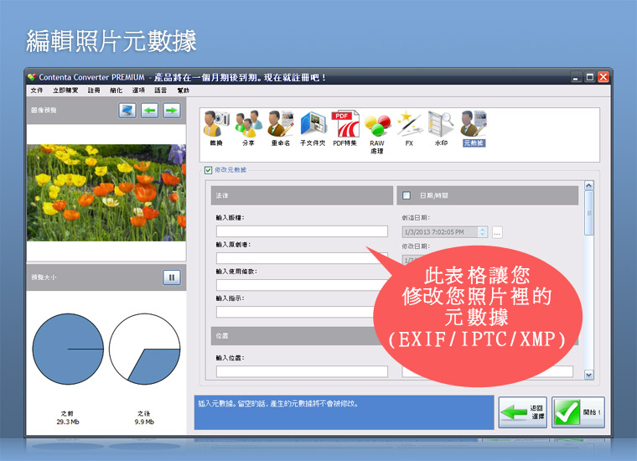Screen dimensions: 637x461
Task: Click the tulip preview image
Action: (x=106, y=193)
